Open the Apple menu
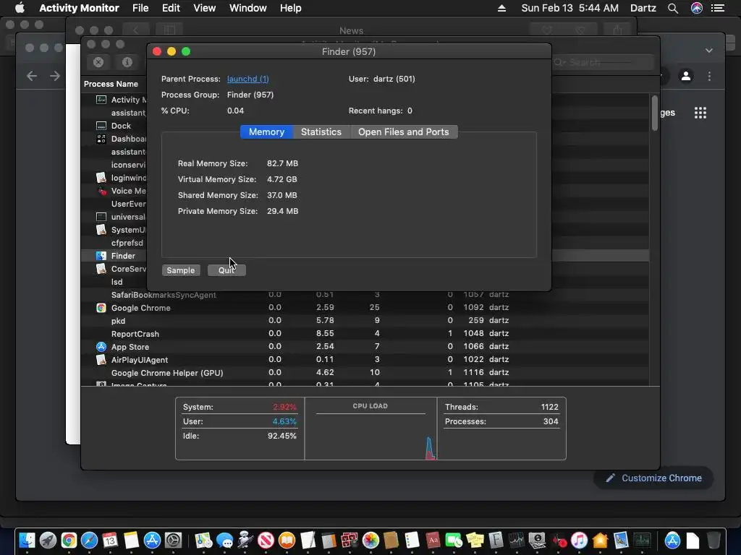741x555 pixels. tap(20, 8)
